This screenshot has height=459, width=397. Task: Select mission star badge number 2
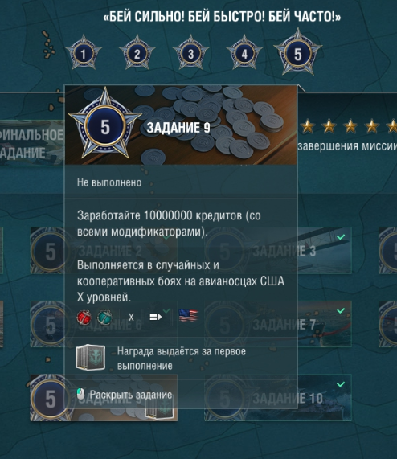click(137, 53)
